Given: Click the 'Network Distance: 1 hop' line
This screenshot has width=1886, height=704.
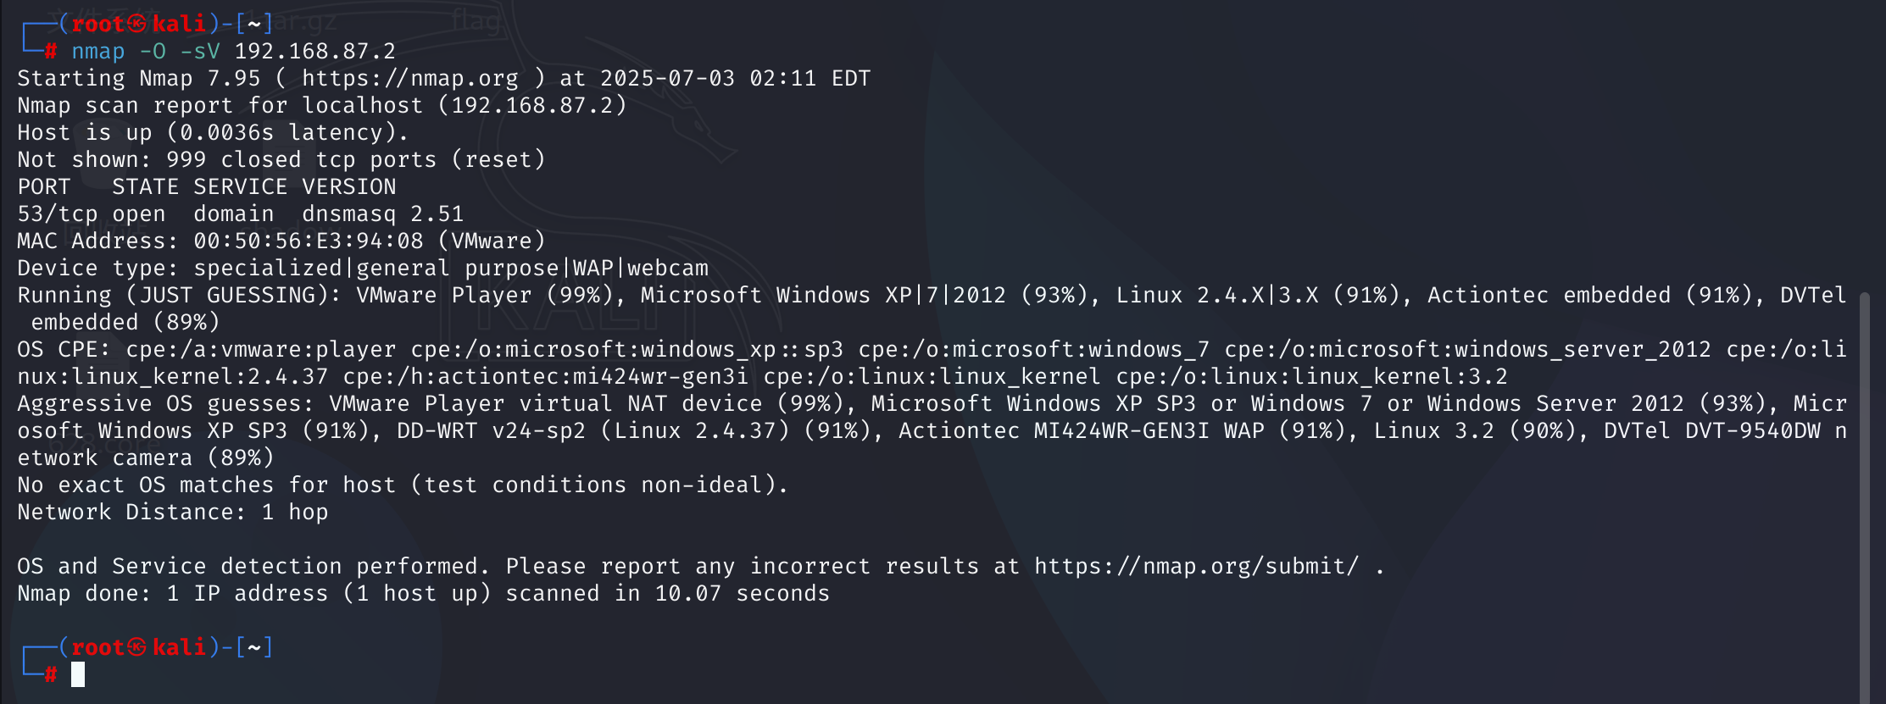Looking at the screenshot, I should coord(173,512).
